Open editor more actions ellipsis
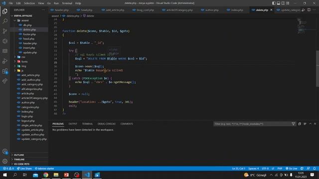This screenshot has height=179, width=319. point(315,10)
